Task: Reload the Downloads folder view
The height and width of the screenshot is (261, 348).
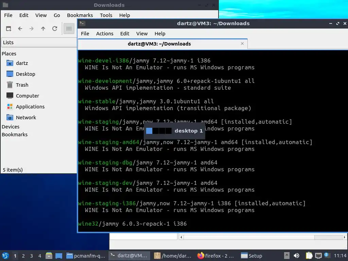Action: point(55,29)
